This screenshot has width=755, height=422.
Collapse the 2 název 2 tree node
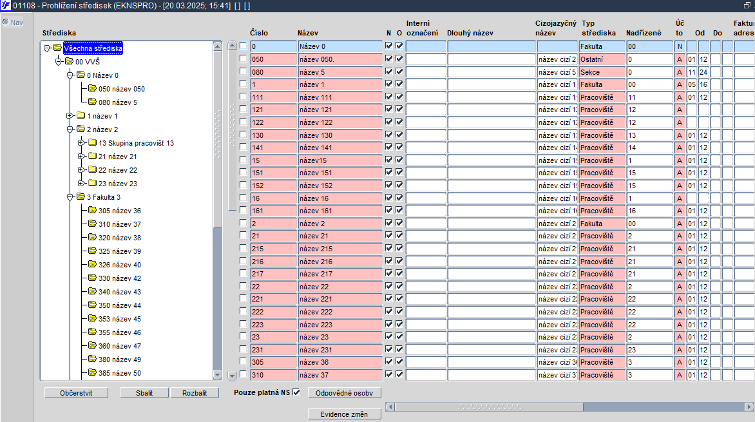[70, 129]
